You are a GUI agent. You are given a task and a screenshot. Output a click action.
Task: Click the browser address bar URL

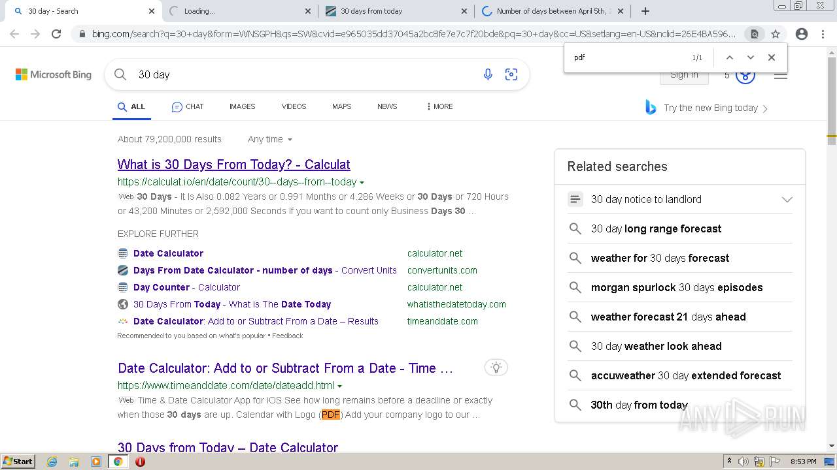(413, 34)
